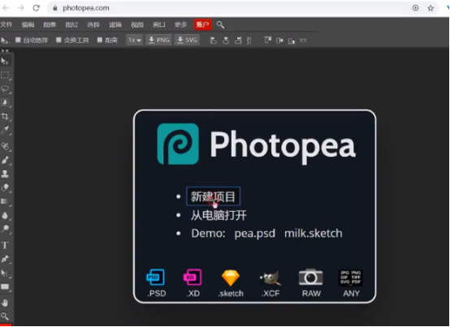
Task: Click the align vertical centers icon
Action: click(x=279, y=41)
